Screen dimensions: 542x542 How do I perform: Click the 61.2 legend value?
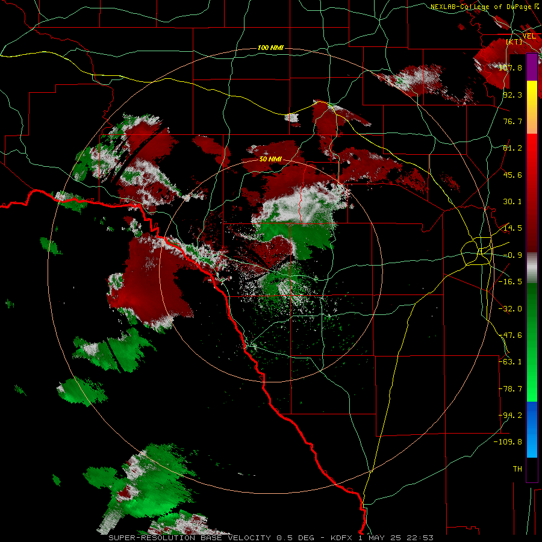(512, 148)
